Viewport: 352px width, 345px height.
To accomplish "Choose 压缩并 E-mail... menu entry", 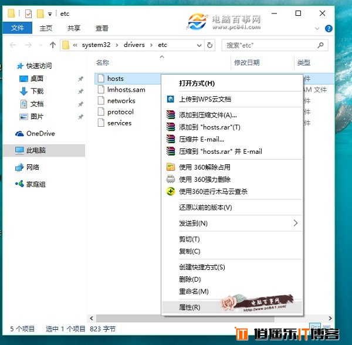I will [232, 140].
